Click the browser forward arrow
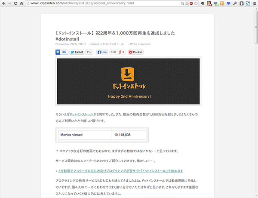Image resolution: width=258 pixels, height=198 pixels. pos(9,3)
